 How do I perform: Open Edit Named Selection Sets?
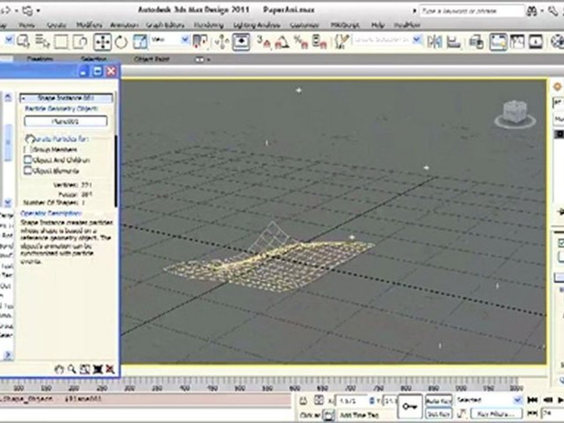(341, 42)
